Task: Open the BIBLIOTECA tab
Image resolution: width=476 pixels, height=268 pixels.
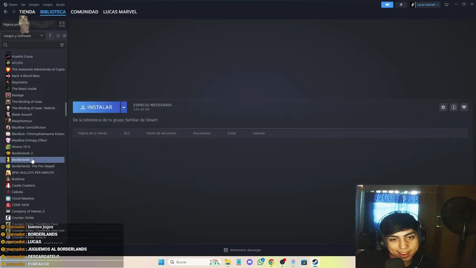Action: point(53,12)
